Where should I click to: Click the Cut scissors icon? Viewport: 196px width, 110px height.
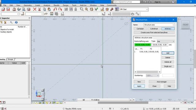click(40, 9)
